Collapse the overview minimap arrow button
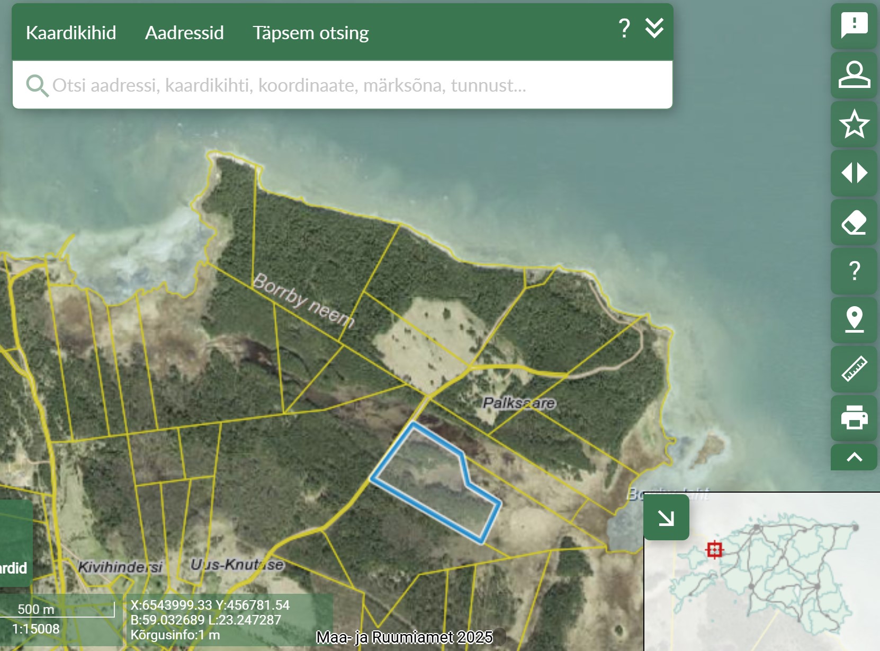Image resolution: width=880 pixels, height=651 pixels. [x=666, y=518]
